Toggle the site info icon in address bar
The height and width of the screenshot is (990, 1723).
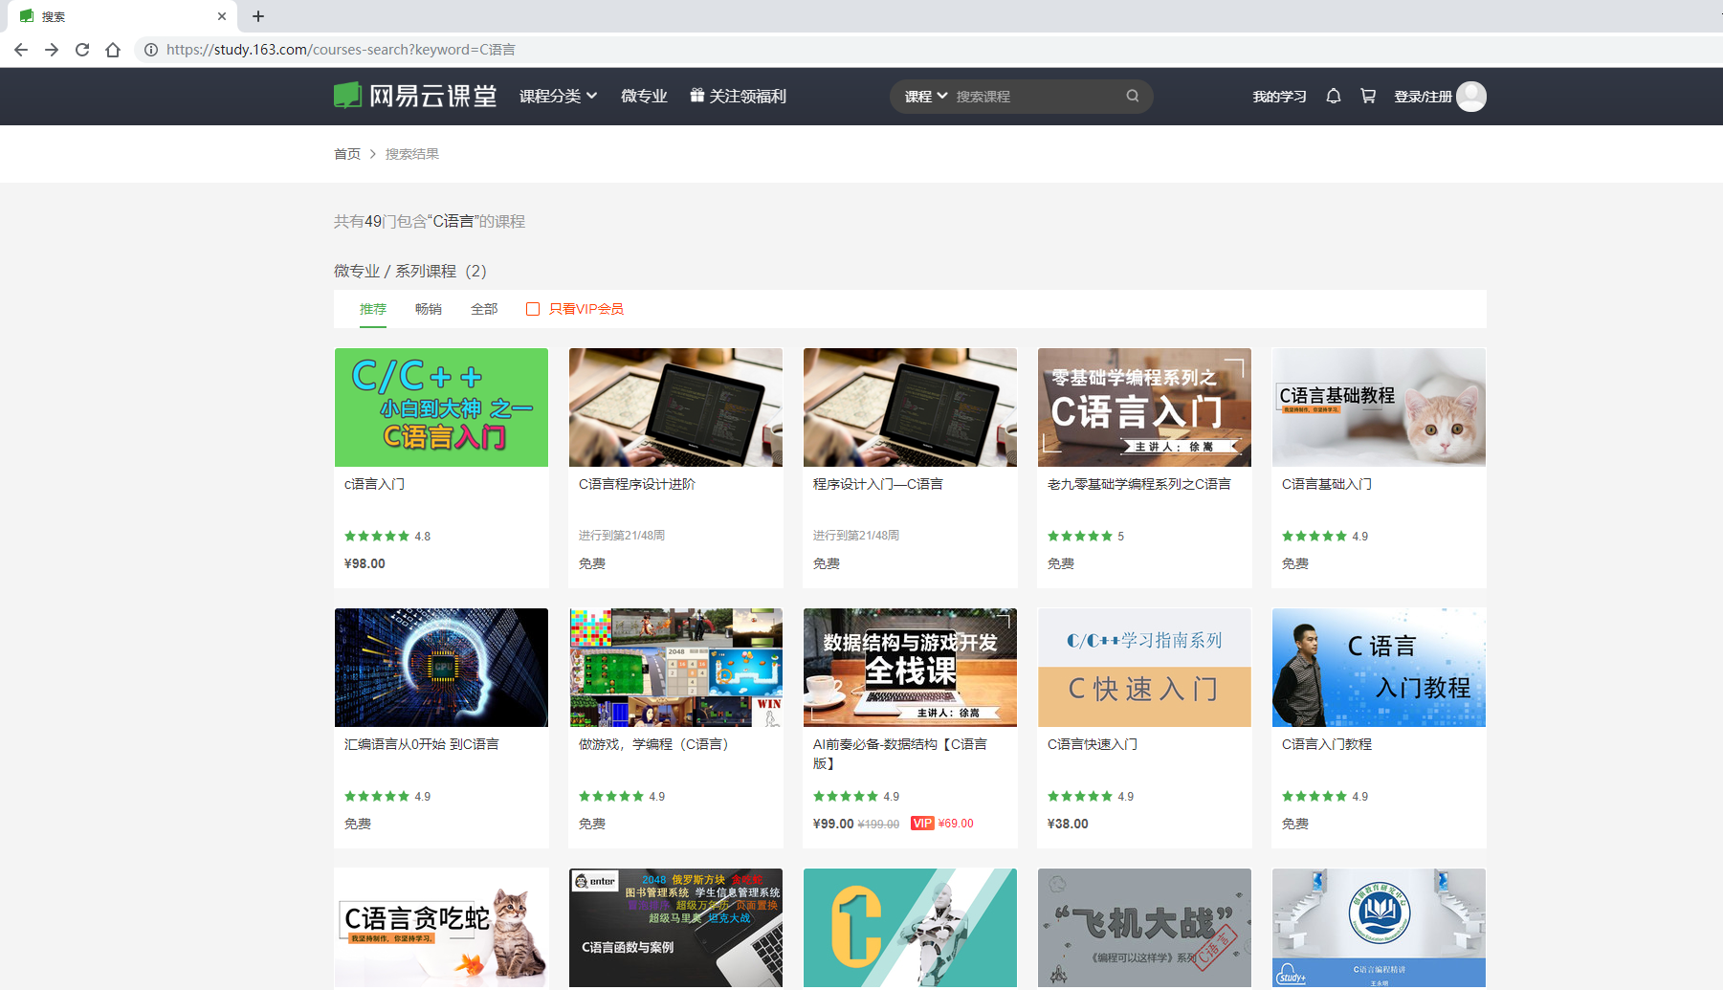coord(151,50)
